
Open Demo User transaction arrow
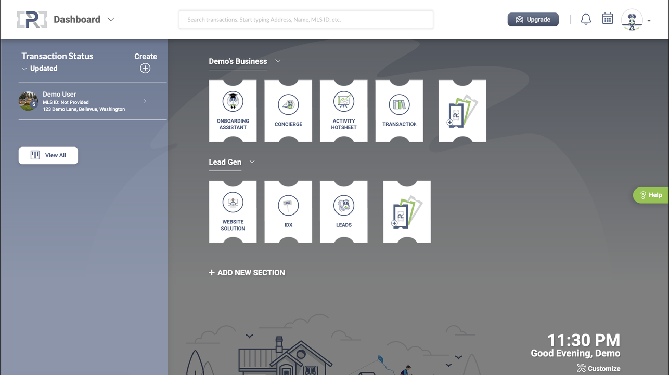pyautogui.click(x=145, y=101)
